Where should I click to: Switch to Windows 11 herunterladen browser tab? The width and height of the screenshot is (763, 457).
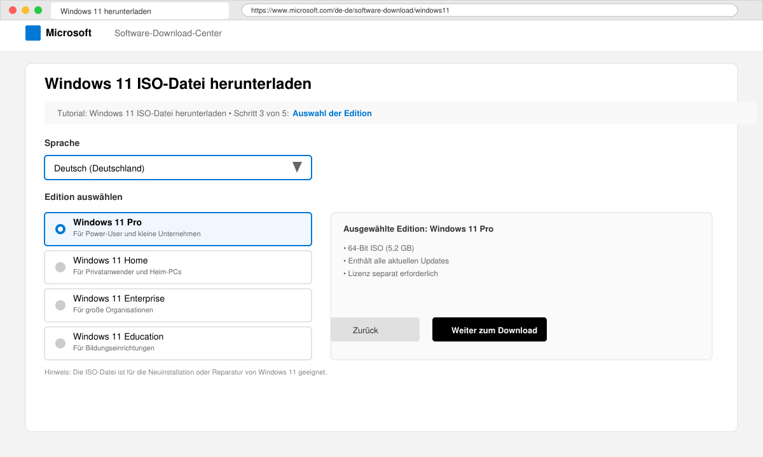tap(140, 11)
